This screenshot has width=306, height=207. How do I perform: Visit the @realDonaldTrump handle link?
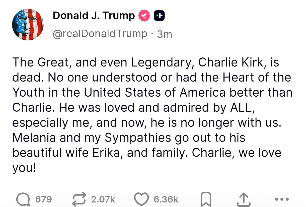(x=100, y=34)
